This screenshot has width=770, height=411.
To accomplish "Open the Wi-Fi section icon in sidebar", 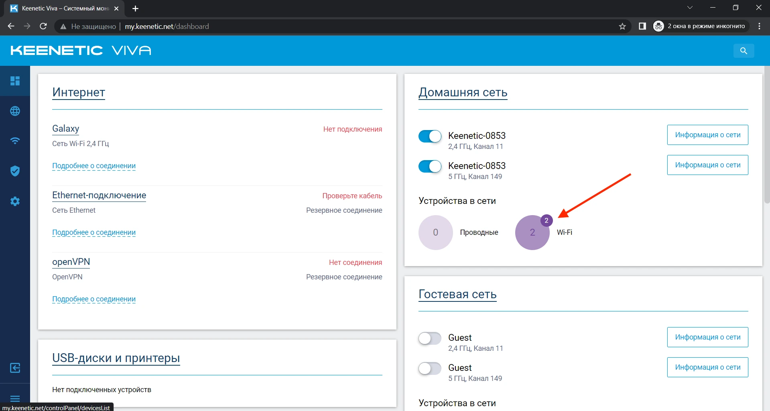I will click(x=15, y=141).
